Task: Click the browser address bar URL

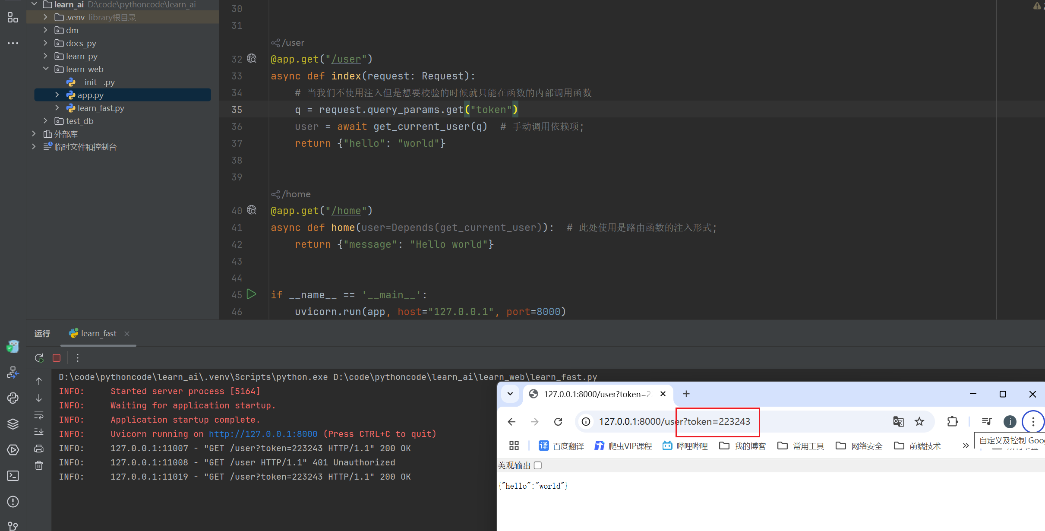Action: [x=674, y=422]
